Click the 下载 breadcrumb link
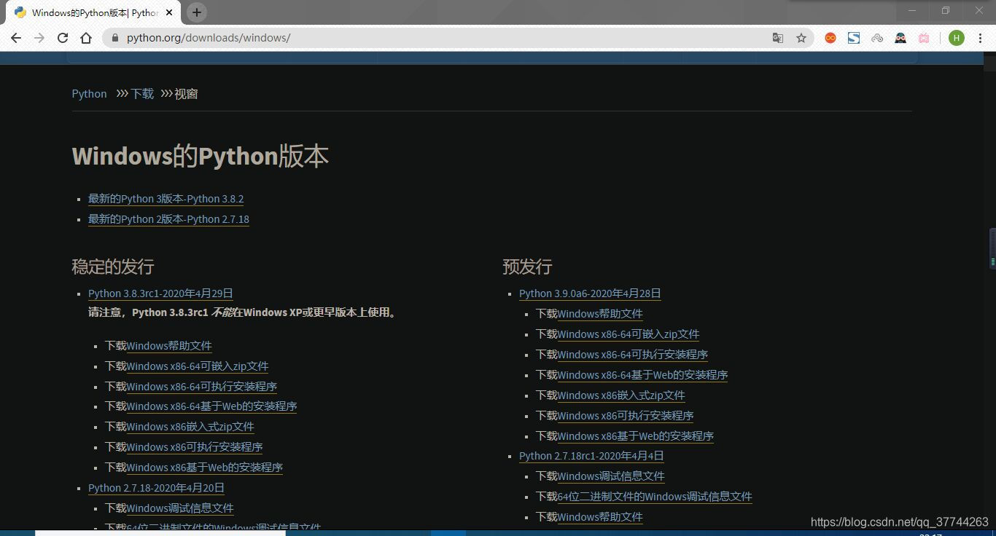This screenshot has height=536, width=996. pos(141,93)
